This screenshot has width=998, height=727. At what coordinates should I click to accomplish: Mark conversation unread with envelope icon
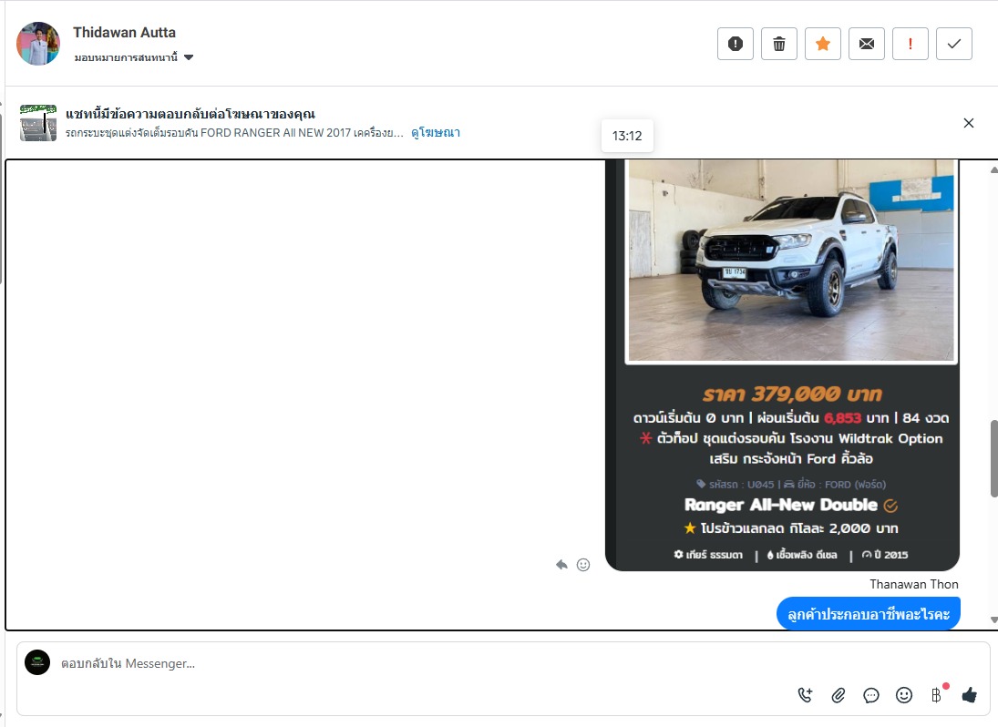coord(866,44)
